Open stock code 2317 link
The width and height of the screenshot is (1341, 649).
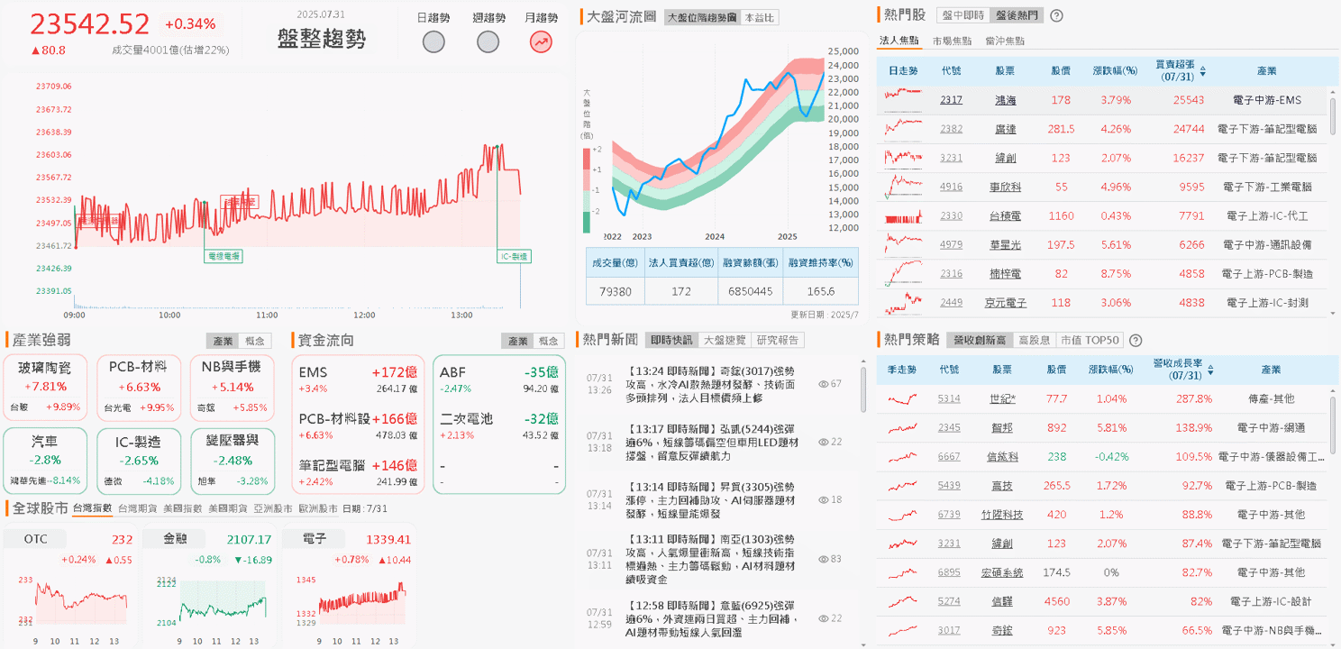pyautogui.click(x=951, y=100)
